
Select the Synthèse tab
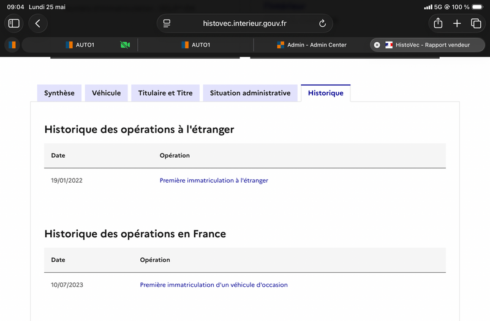click(x=59, y=93)
